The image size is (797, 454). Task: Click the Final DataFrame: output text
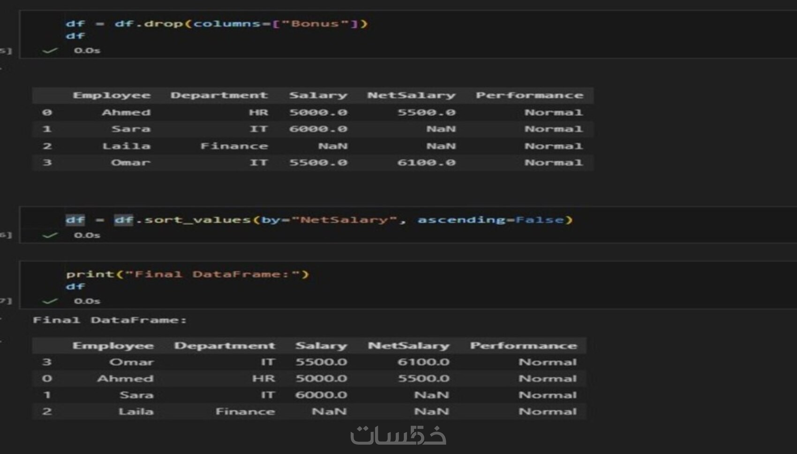point(110,320)
